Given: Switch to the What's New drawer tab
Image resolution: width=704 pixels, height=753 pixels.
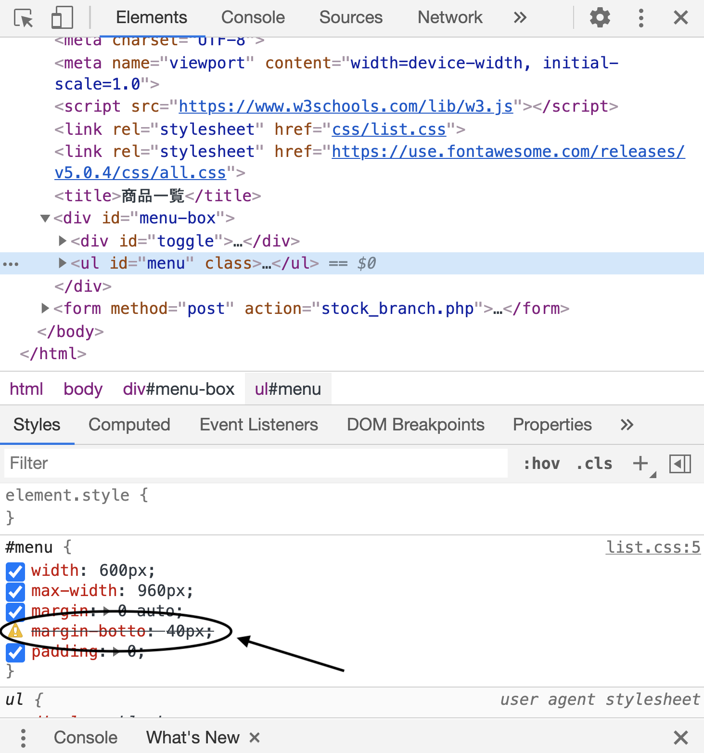Looking at the screenshot, I should point(192,738).
